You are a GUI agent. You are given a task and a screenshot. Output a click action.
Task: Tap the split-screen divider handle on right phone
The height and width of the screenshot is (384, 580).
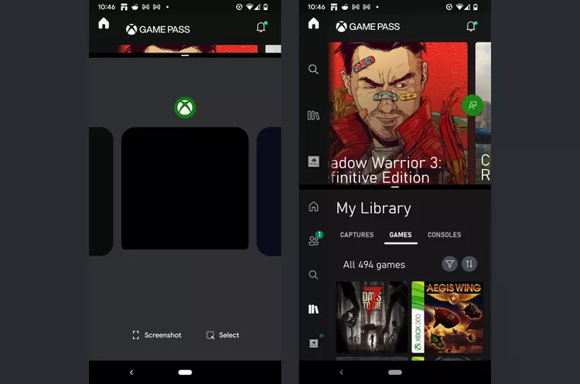click(395, 187)
